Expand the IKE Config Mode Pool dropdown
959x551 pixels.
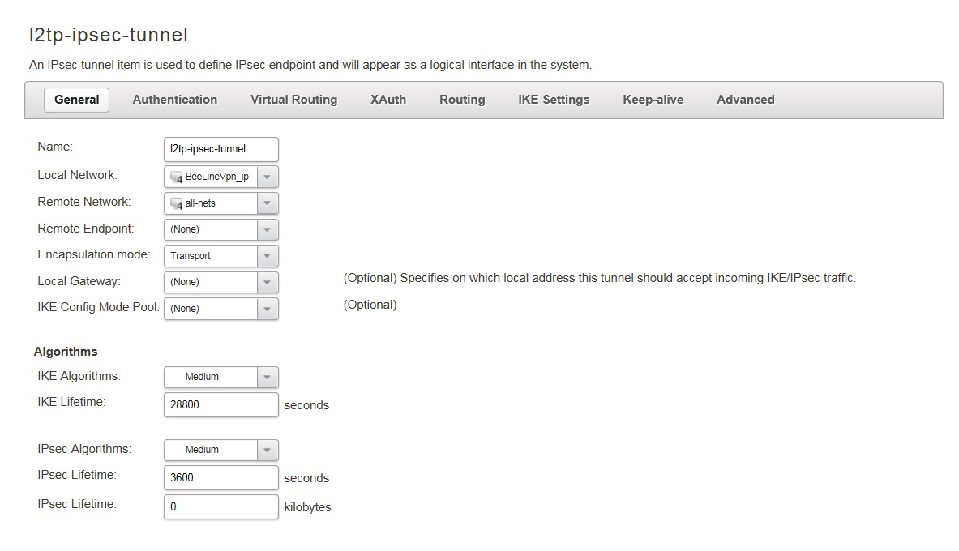(268, 309)
